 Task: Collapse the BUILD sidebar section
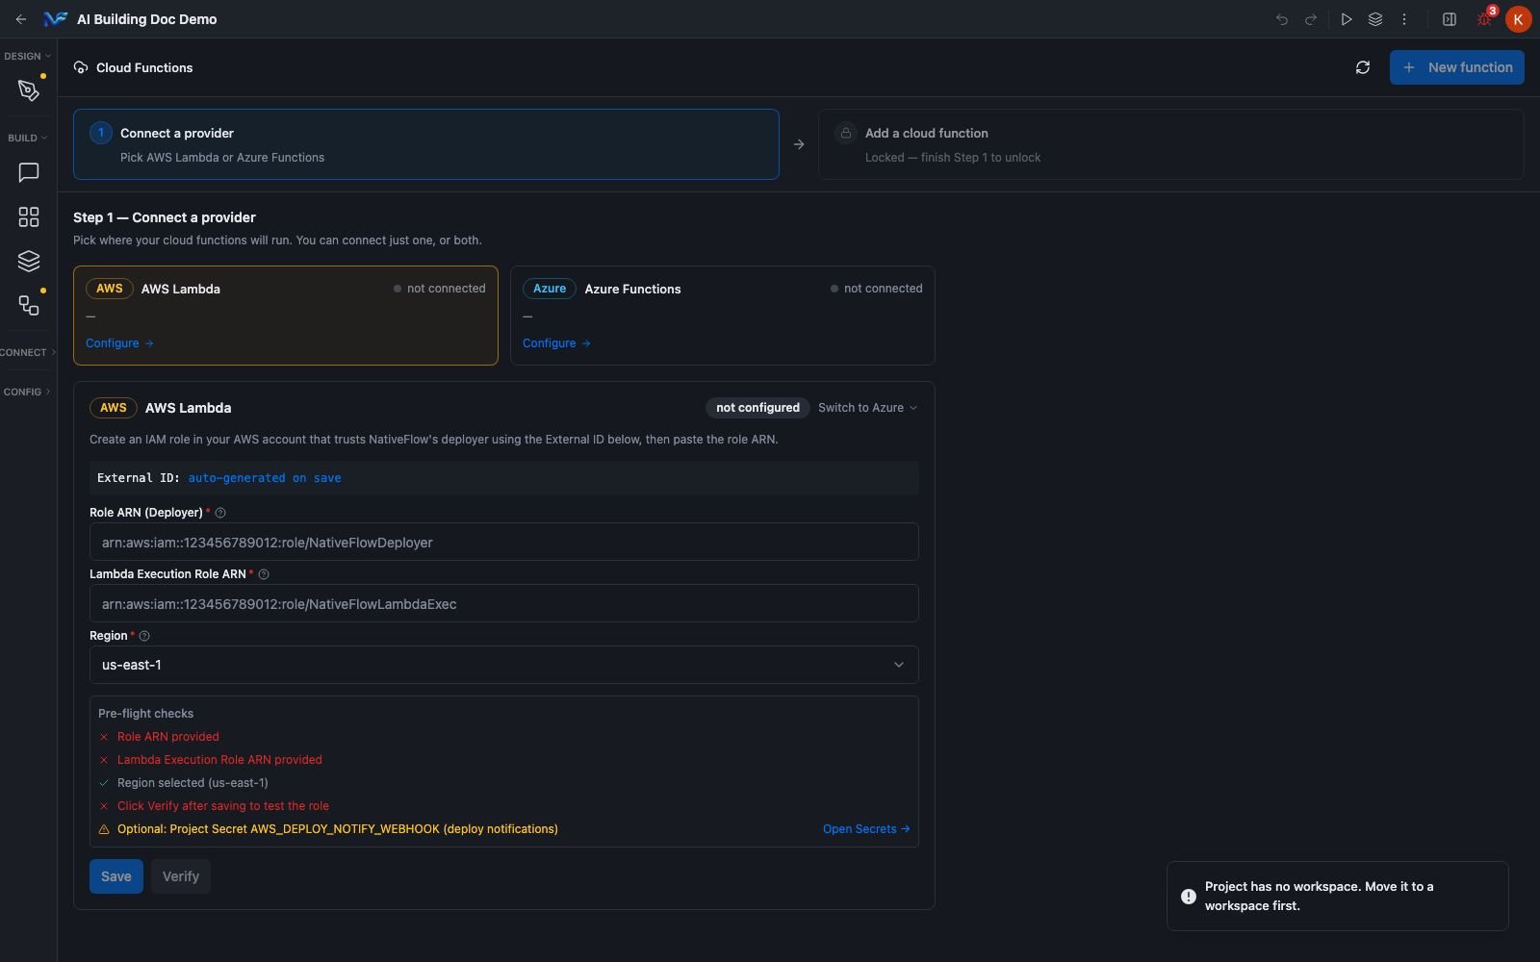point(27,139)
